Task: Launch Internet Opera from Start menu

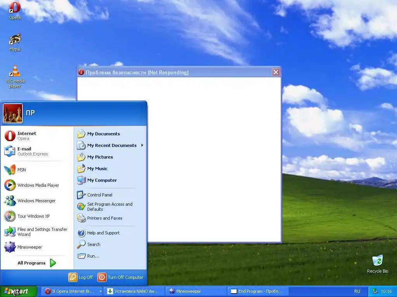Action: (x=38, y=136)
